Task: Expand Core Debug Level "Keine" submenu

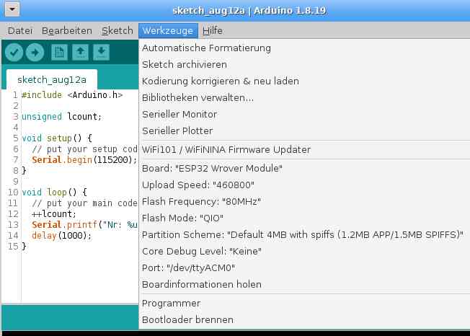Action: [x=304, y=251]
